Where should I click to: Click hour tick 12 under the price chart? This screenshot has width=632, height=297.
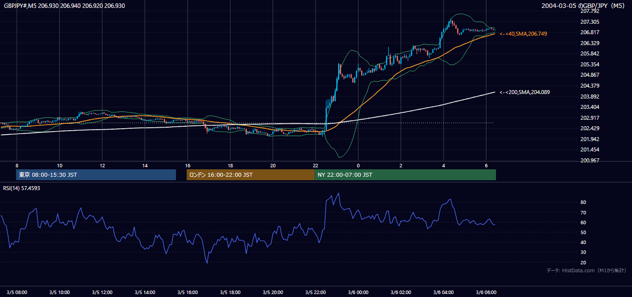[102, 165]
